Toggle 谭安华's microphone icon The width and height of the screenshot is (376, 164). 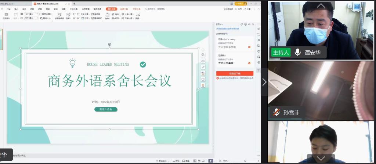point(298,52)
